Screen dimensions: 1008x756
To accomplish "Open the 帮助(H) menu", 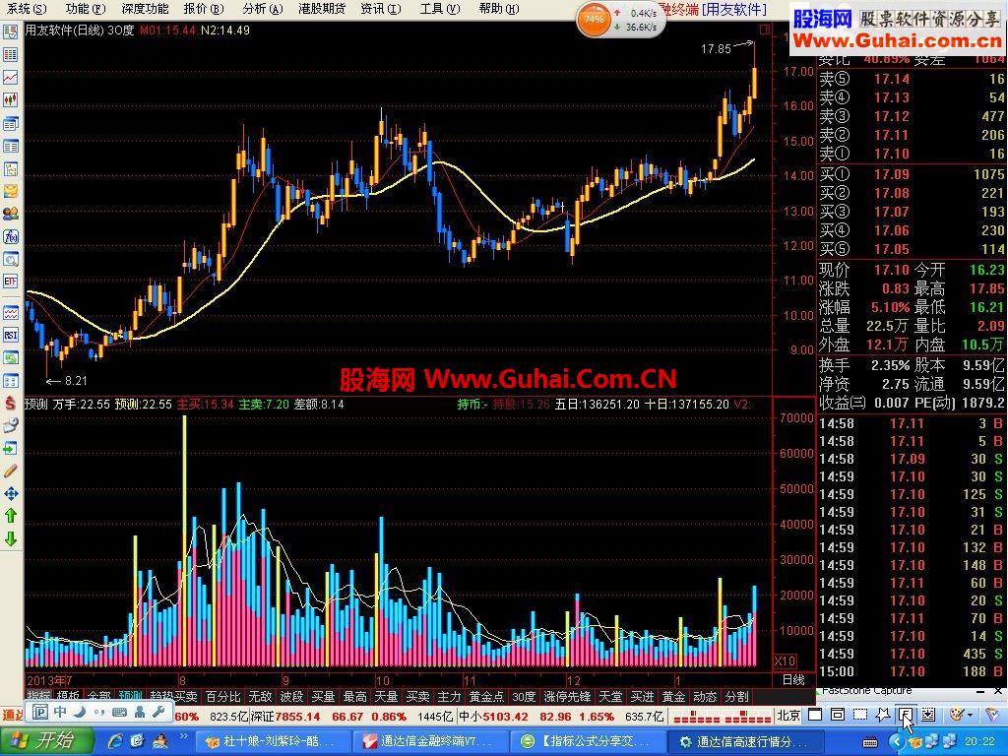I will 499,8.
